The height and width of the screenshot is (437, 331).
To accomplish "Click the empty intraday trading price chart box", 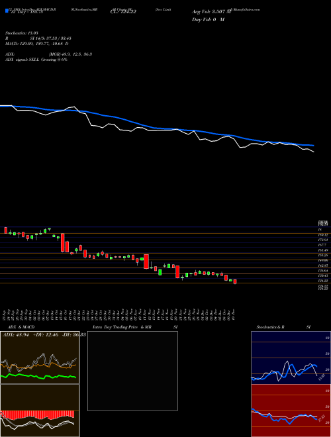I will (132, 371).
